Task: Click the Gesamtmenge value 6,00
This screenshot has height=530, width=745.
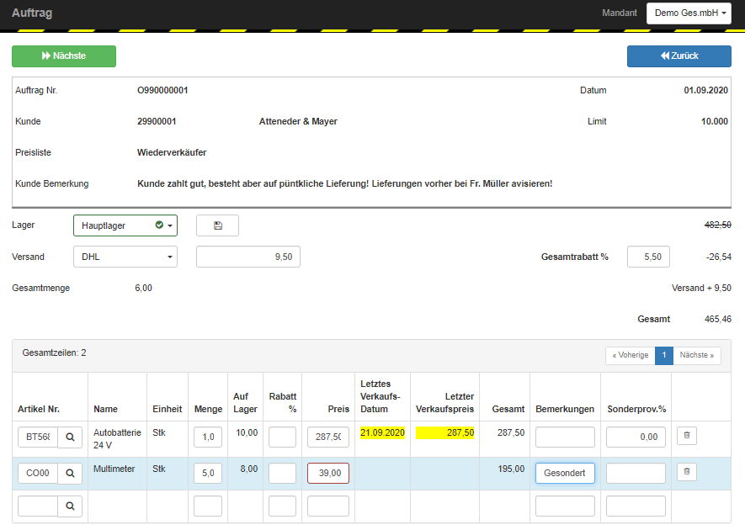Action: [143, 288]
